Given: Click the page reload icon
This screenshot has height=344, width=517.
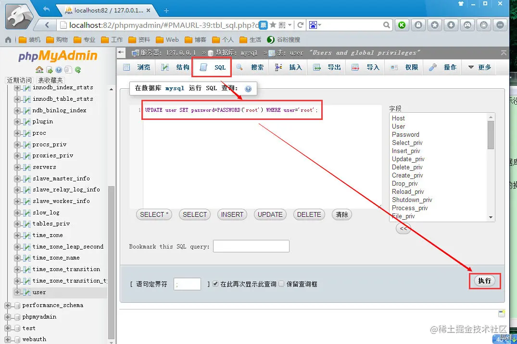Looking at the screenshot, I should pyautogui.click(x=300, y=25).
